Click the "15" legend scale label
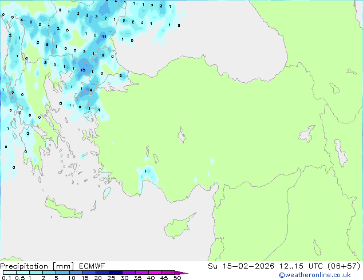 (85, 278)
